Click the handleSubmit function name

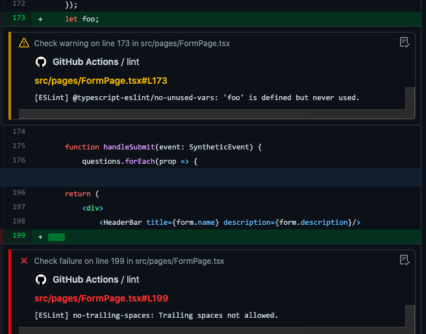point(129,147)
